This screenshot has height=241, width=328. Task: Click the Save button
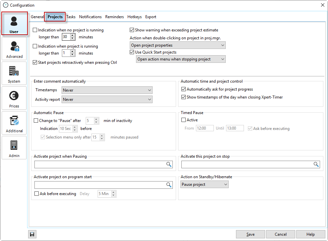[x=251, y=234]
